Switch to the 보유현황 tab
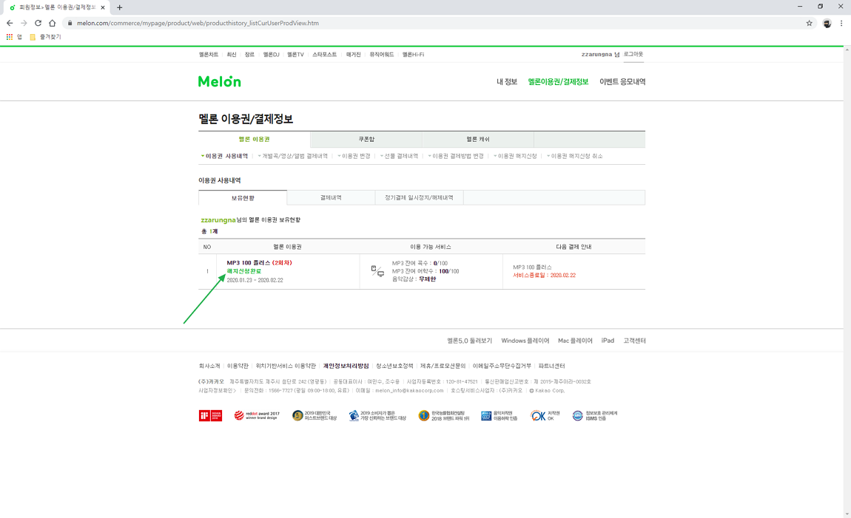This screenshot has height=518, width=851. (x=243, y=198)
